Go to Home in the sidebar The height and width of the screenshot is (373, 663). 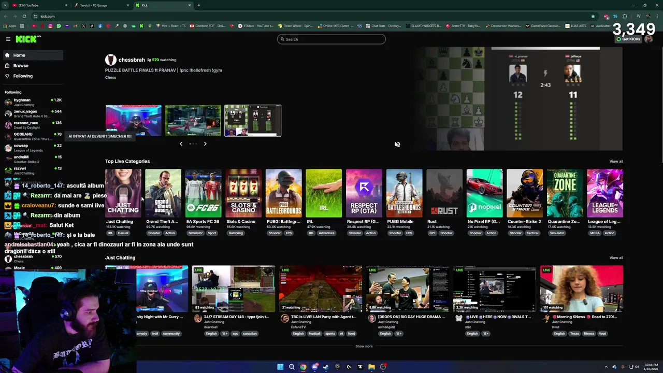[32, 55]
